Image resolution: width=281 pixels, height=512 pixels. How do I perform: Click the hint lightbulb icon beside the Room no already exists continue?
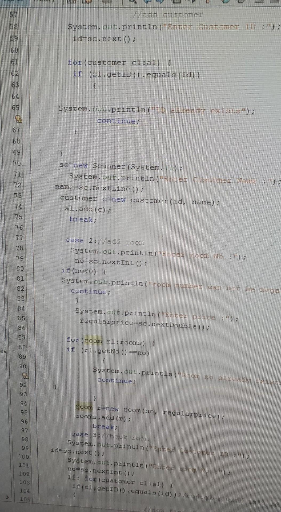(25, 376)
